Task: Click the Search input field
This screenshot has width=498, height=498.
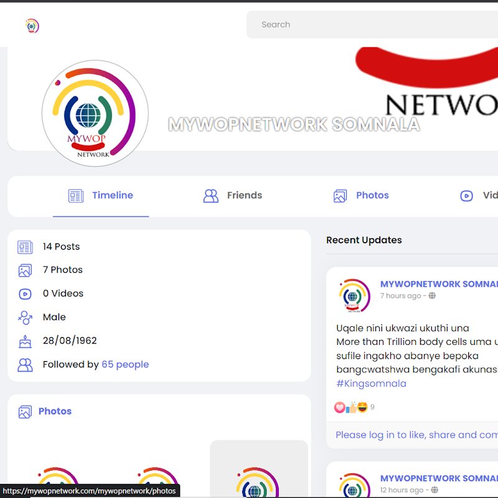Action: [372, 24]
